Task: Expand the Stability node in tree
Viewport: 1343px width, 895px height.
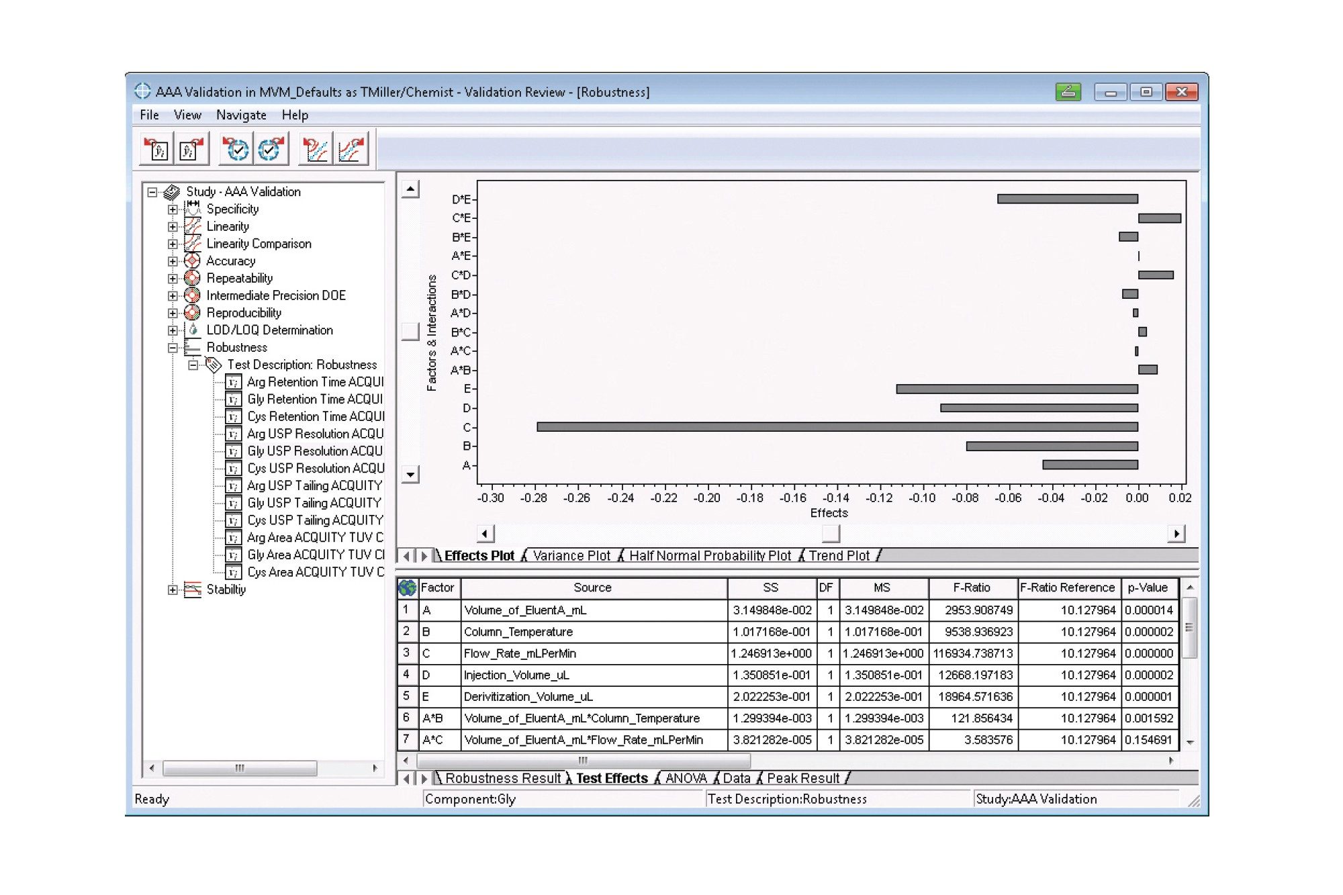Action: (173, 590)
